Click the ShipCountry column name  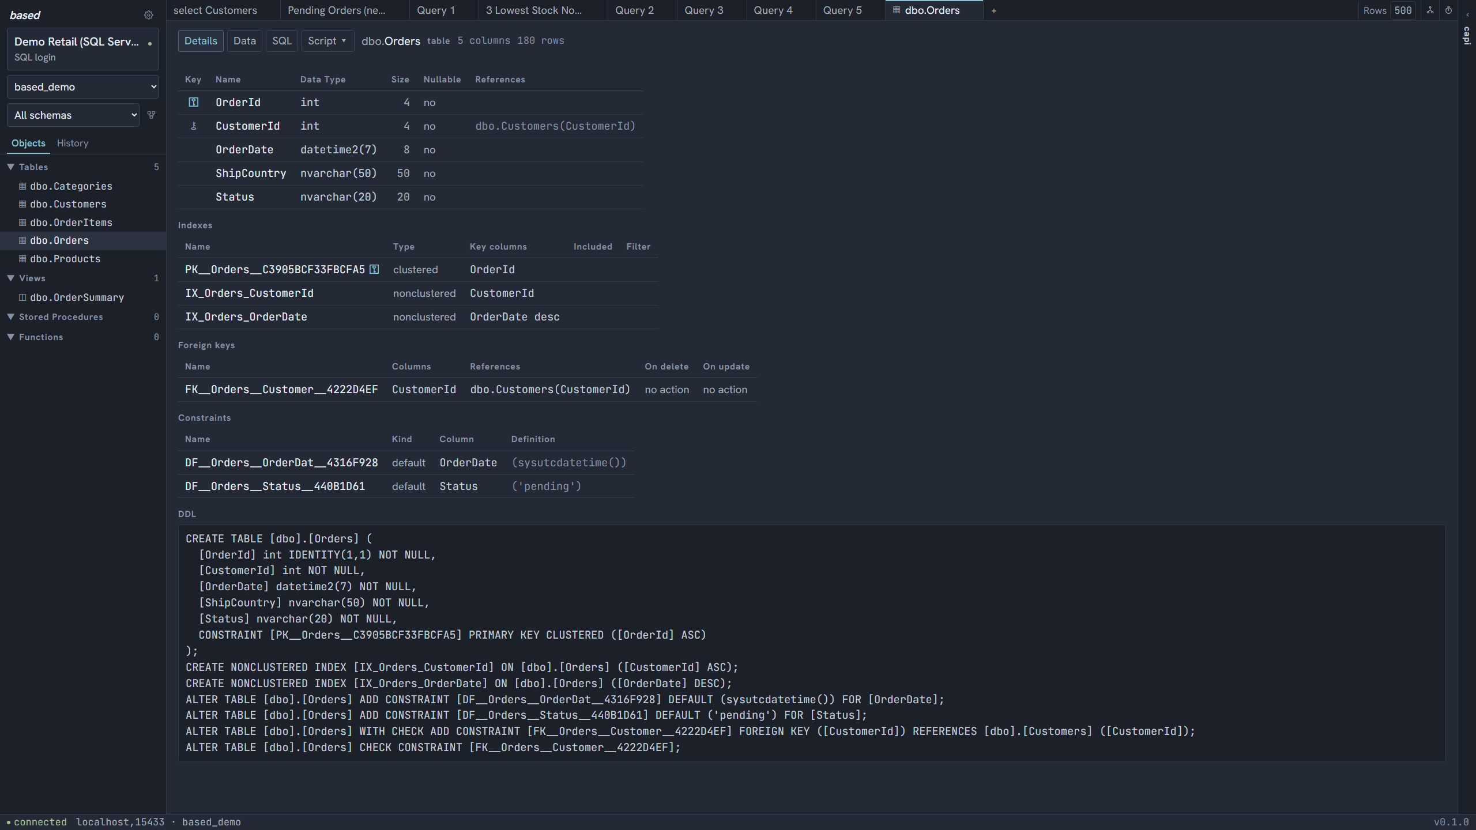pos(251,173)
